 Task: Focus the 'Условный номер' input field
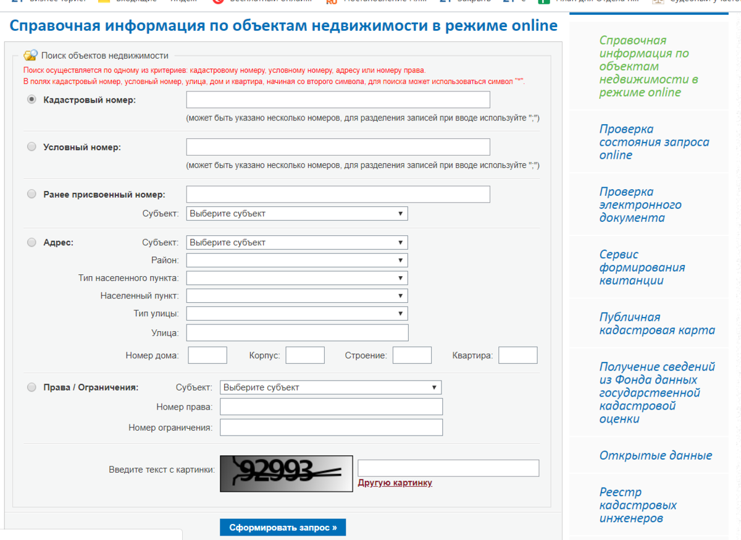tap(338, 147)
